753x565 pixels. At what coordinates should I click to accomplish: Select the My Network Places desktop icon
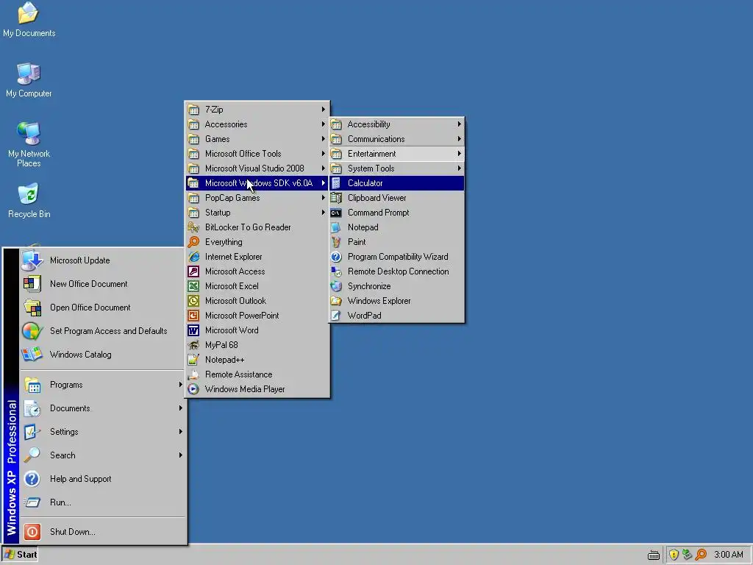[29, 144]
